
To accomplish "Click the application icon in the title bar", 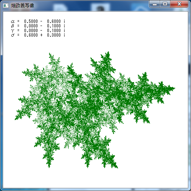I will (x=6, y=5).
